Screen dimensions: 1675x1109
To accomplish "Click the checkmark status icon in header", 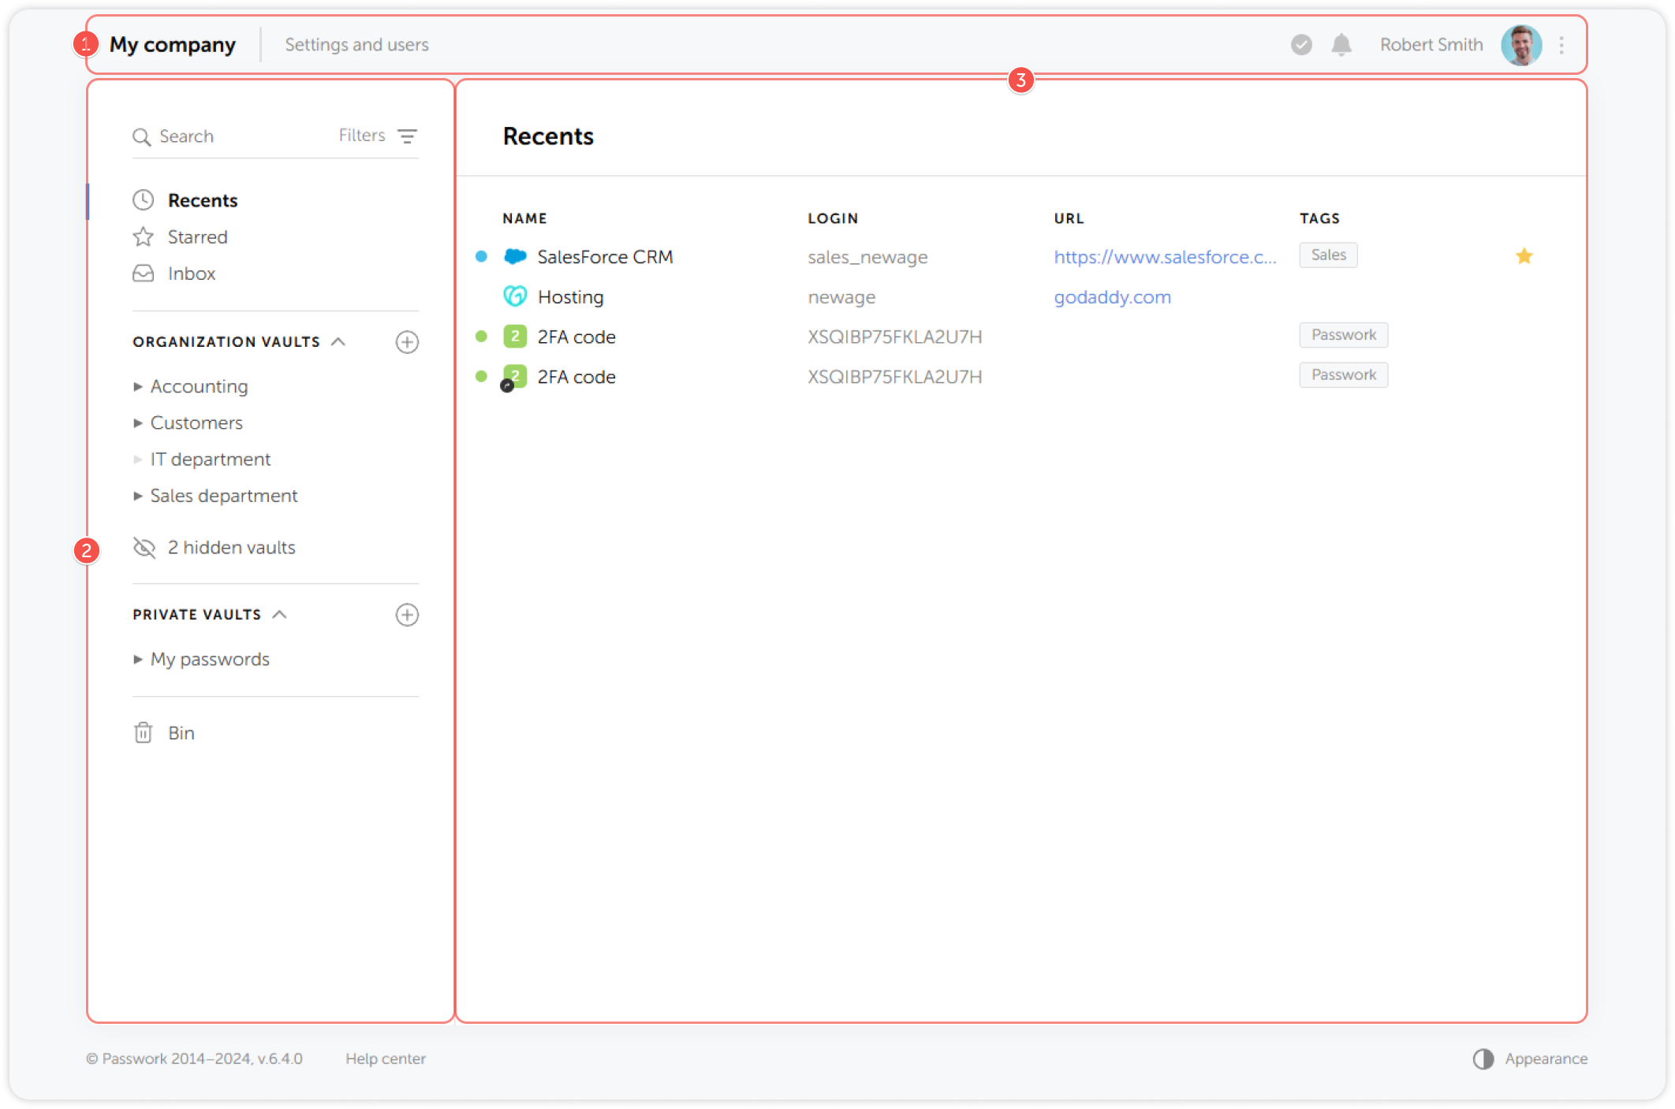I will [x=1301, y=45].
